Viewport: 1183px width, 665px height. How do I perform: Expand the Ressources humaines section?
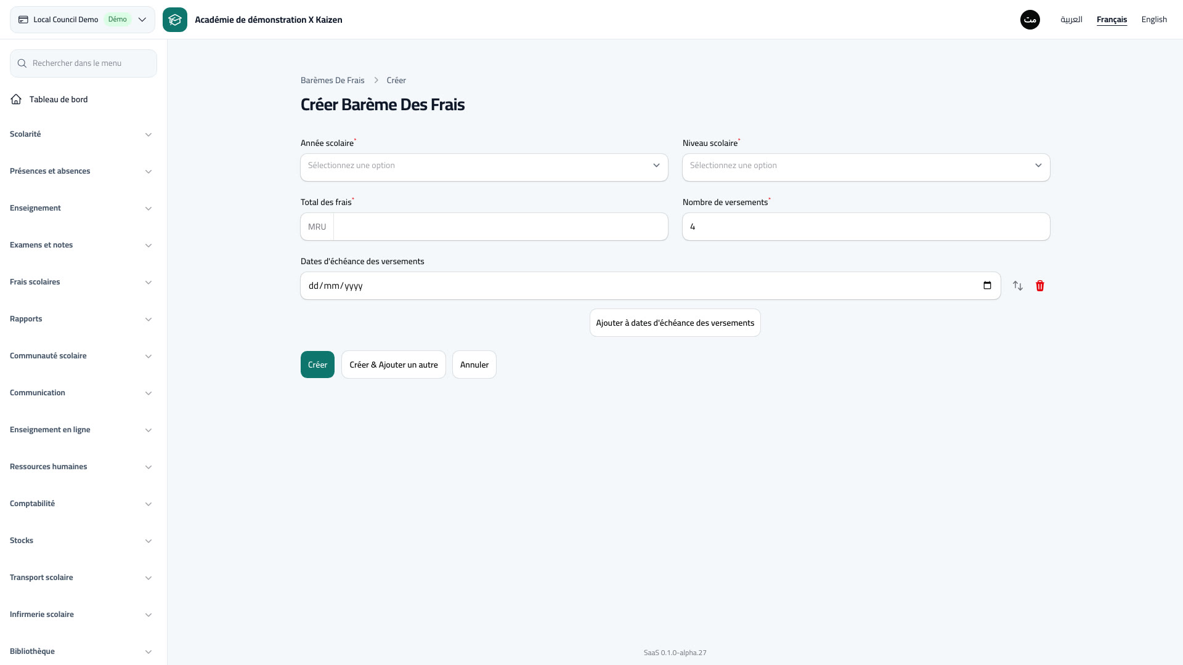[81, 467]
